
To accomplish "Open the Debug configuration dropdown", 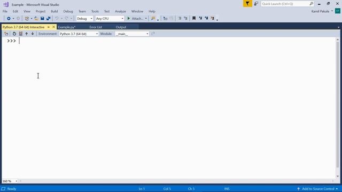I will pos(84,19).
